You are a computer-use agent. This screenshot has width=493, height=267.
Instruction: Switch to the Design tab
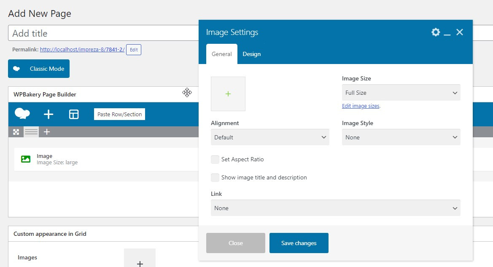[251, 54]
